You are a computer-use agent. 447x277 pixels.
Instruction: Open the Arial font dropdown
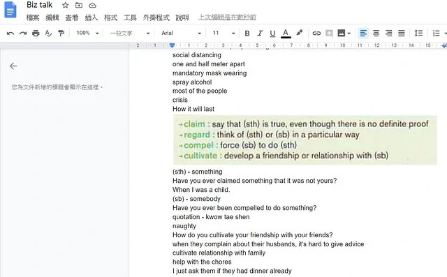(181, 33)
